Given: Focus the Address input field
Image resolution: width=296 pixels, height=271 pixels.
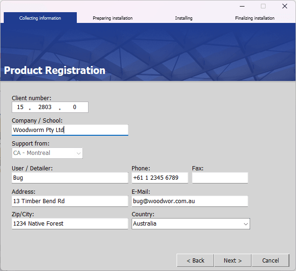Looking at the screenshot, I should click(x=70, y=201).
